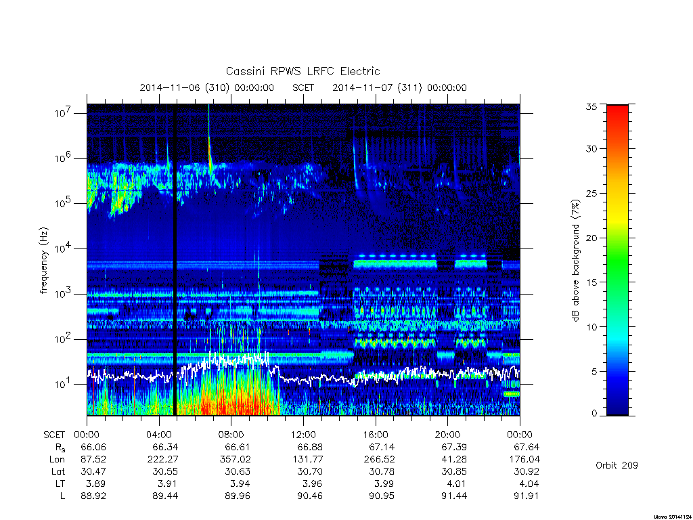Click the Lon value "87.52"
Image resolution: width=693 pixels, height=520 pixels.
(x=93, y=460)
